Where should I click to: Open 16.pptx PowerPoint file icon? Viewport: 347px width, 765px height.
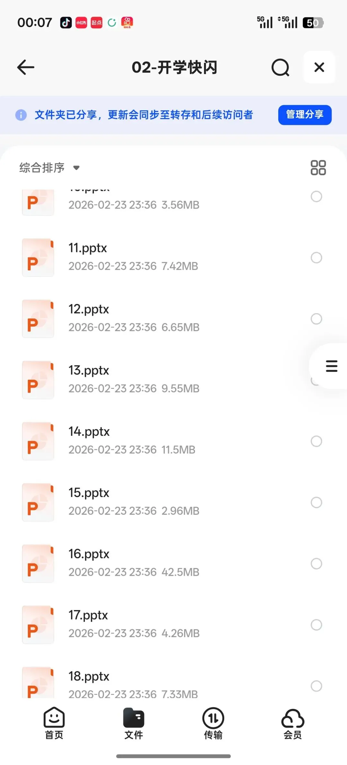point(38,564)
